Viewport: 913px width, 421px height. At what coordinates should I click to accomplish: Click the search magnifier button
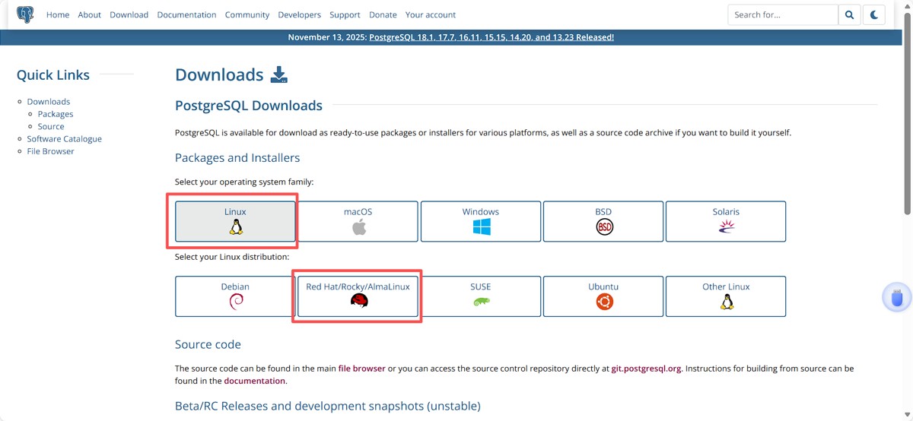click(x=849, y=14)
